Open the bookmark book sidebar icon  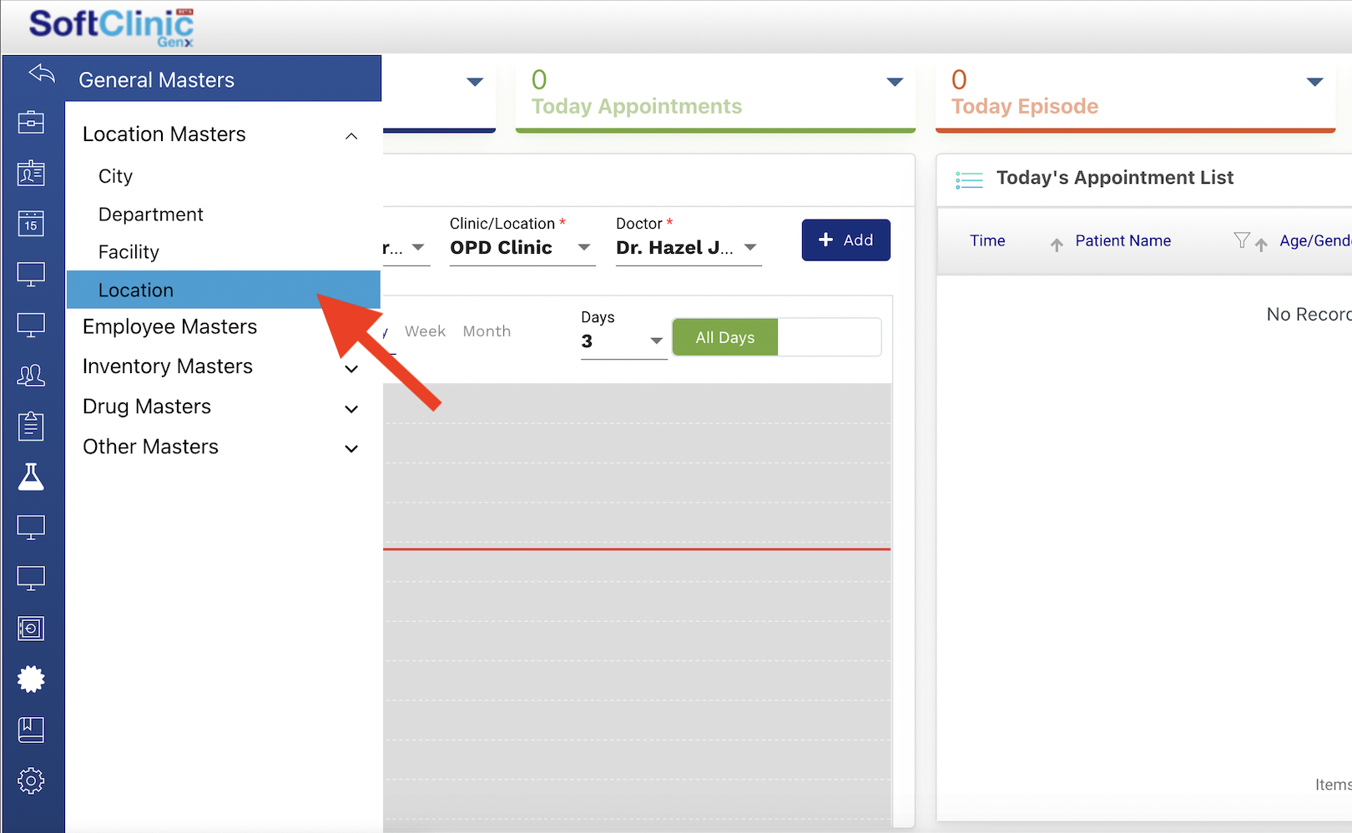31,730
